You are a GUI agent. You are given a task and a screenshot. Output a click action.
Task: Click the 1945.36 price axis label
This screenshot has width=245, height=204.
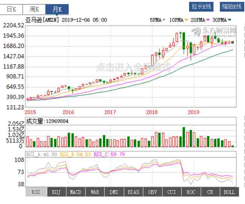click(x=14, y=36)
